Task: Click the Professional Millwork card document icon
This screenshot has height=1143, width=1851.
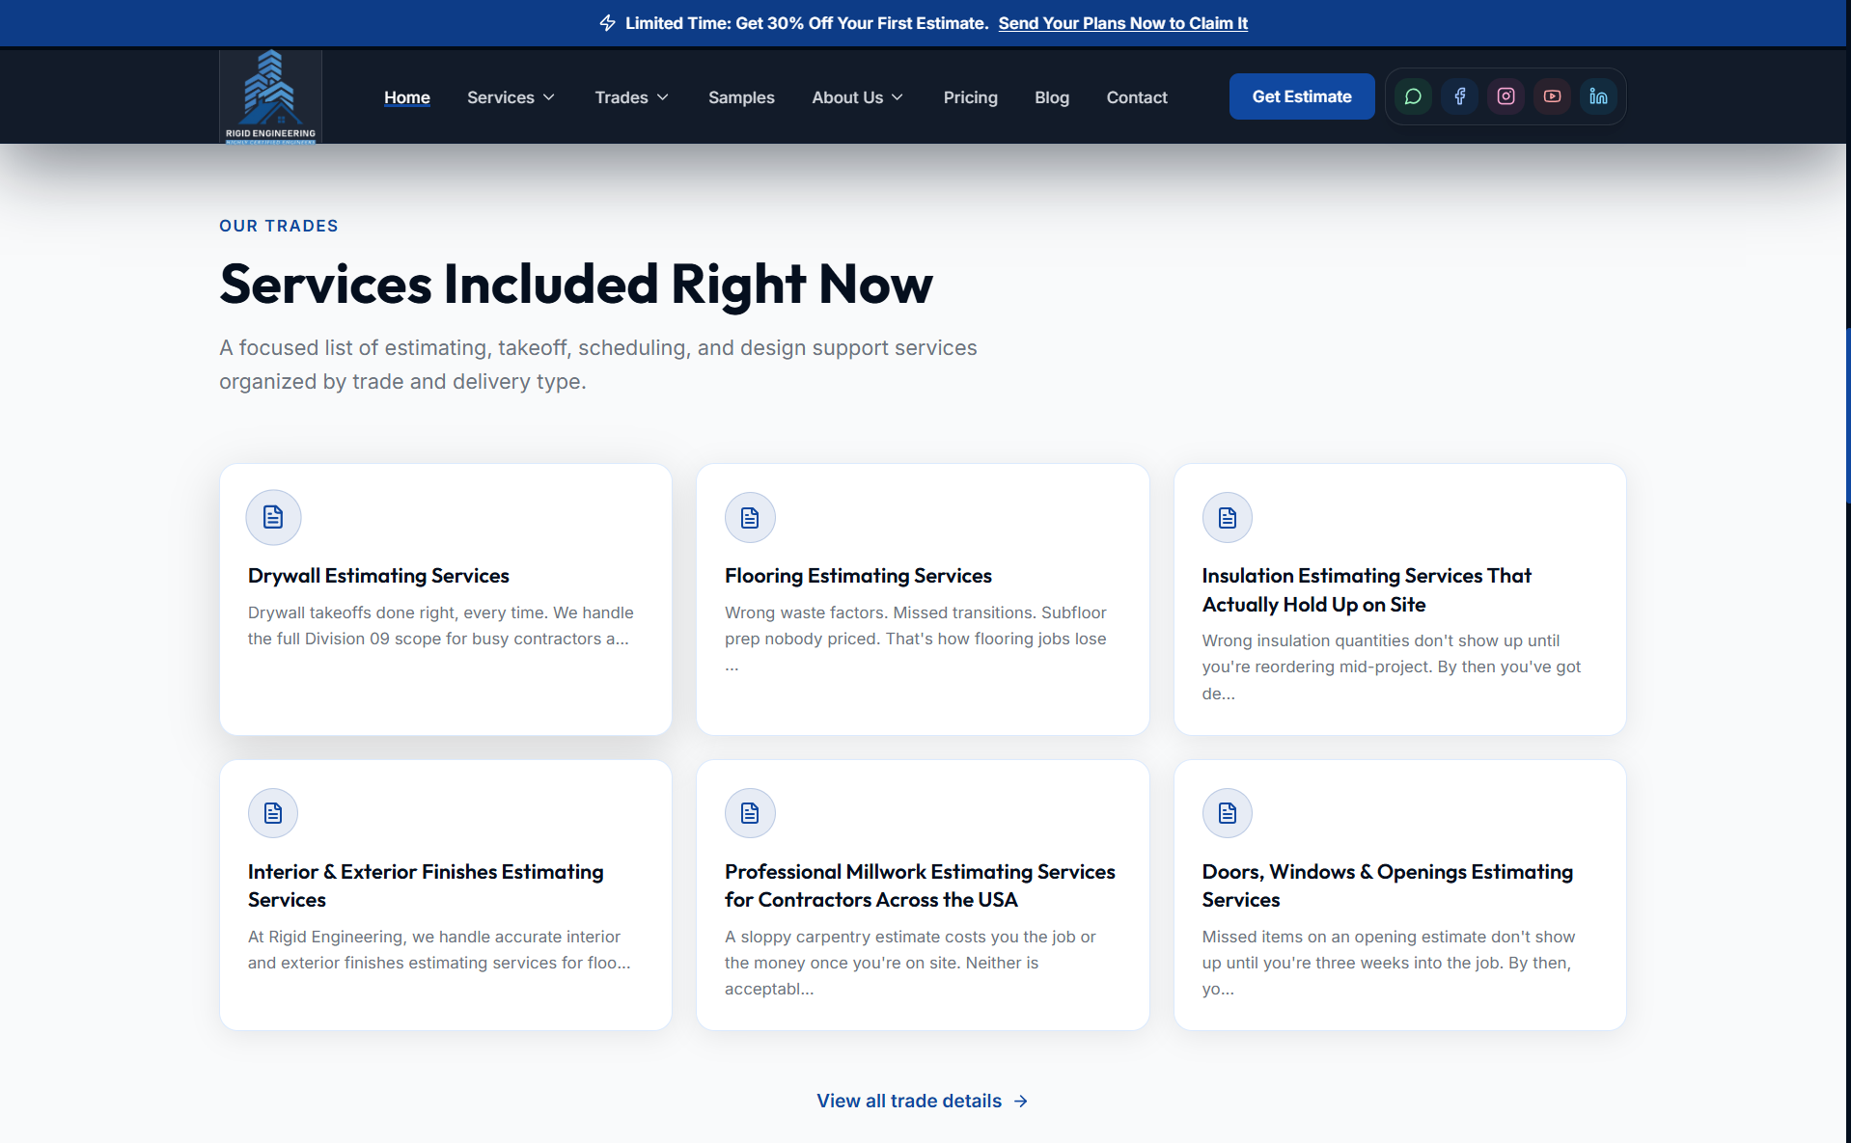Action: [750, 813]
